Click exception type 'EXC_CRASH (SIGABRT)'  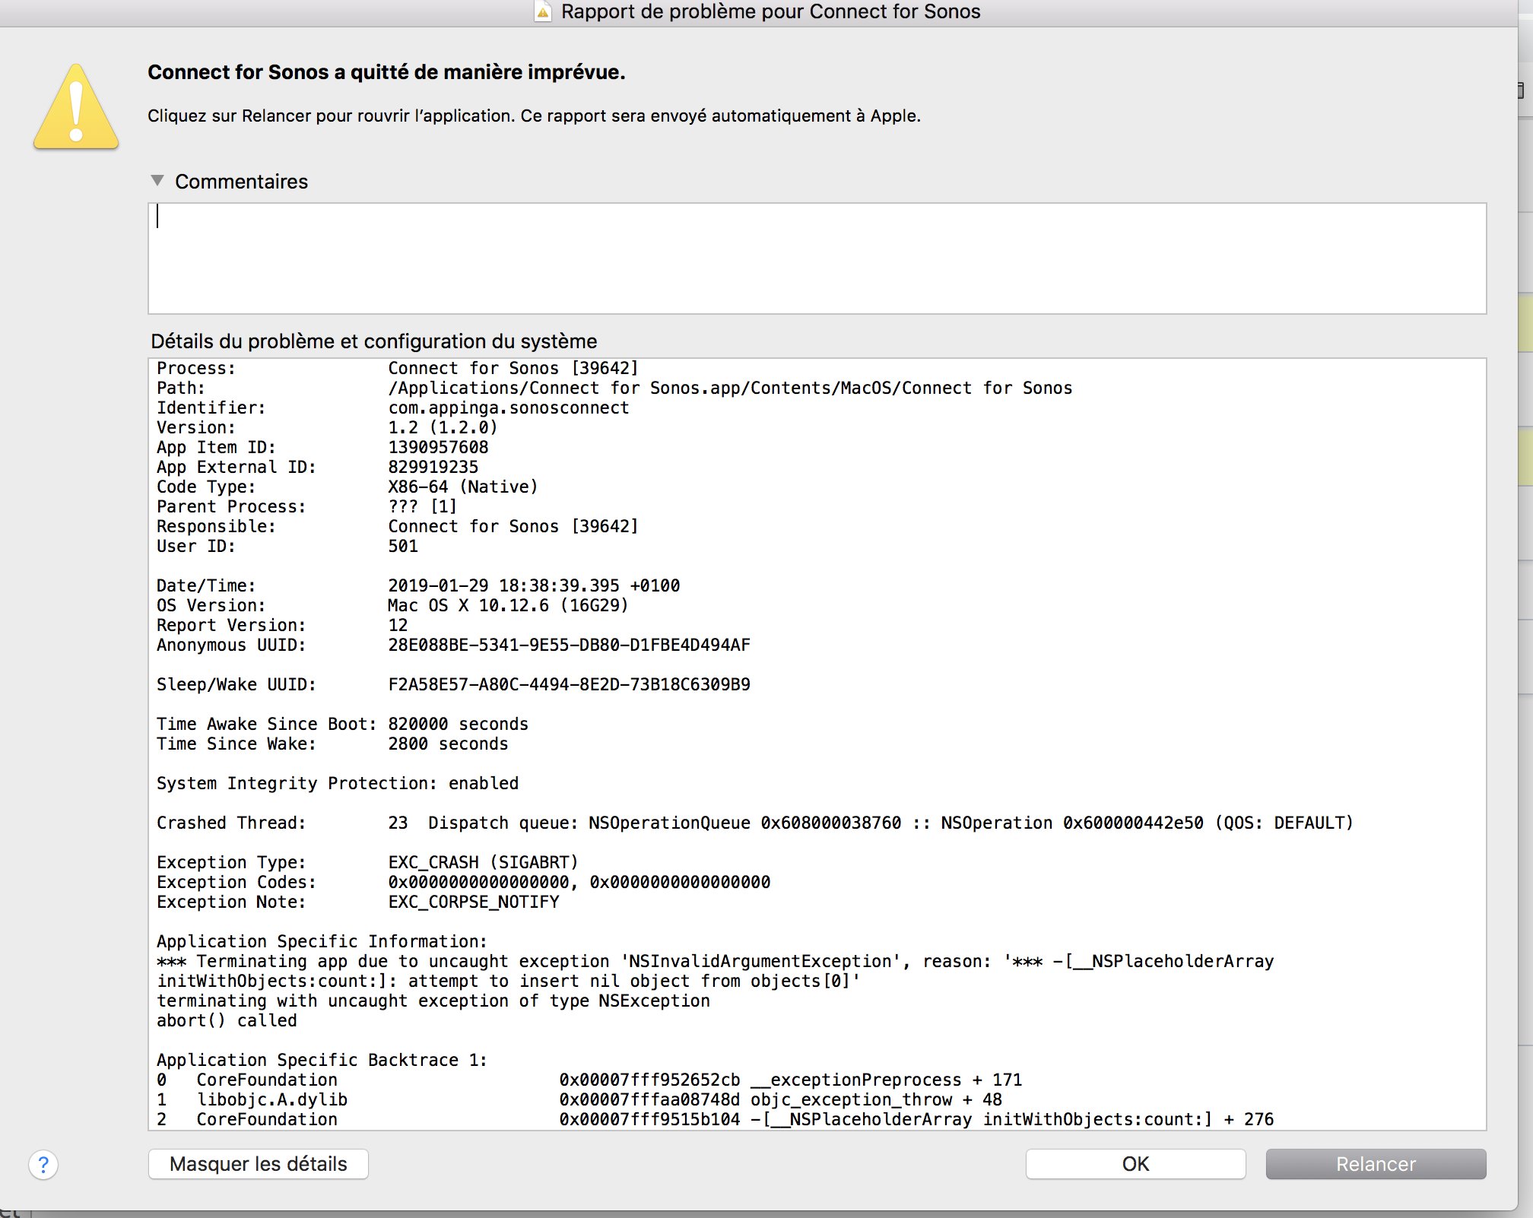(484, 862)
